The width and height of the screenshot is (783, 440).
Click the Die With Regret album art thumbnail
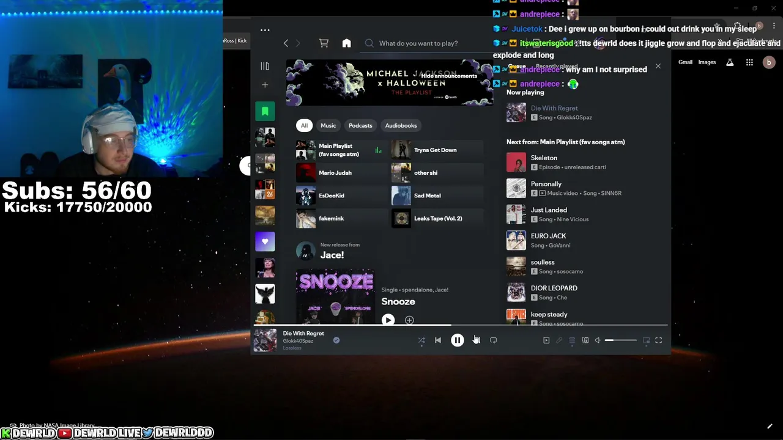pos(265,340)
